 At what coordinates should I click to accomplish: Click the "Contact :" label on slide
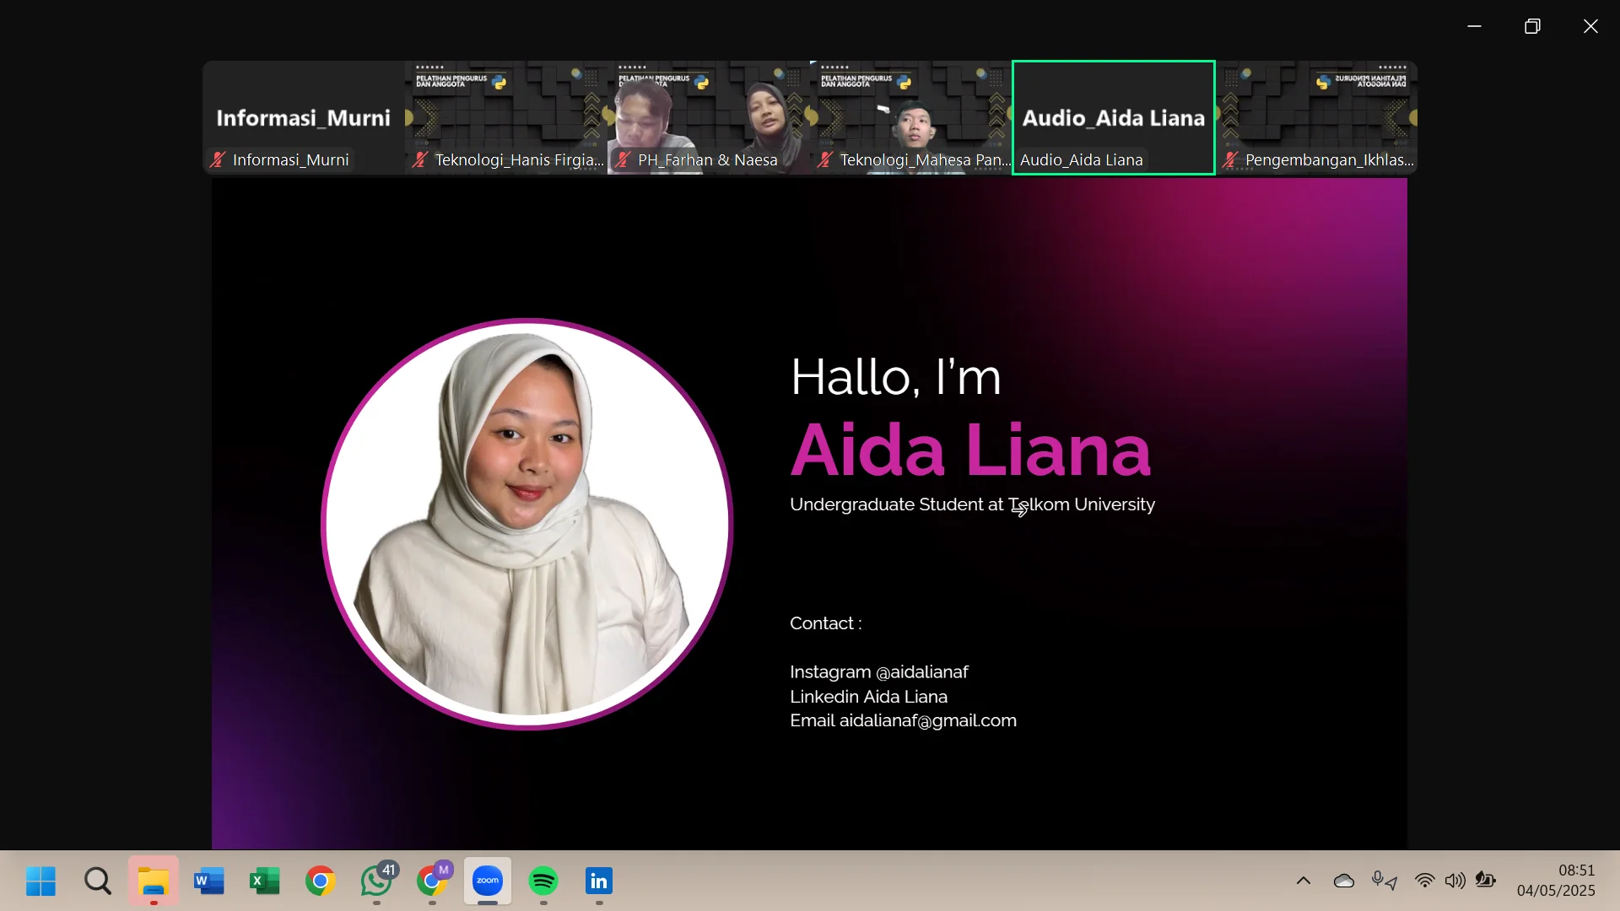(x=825, y=623)
